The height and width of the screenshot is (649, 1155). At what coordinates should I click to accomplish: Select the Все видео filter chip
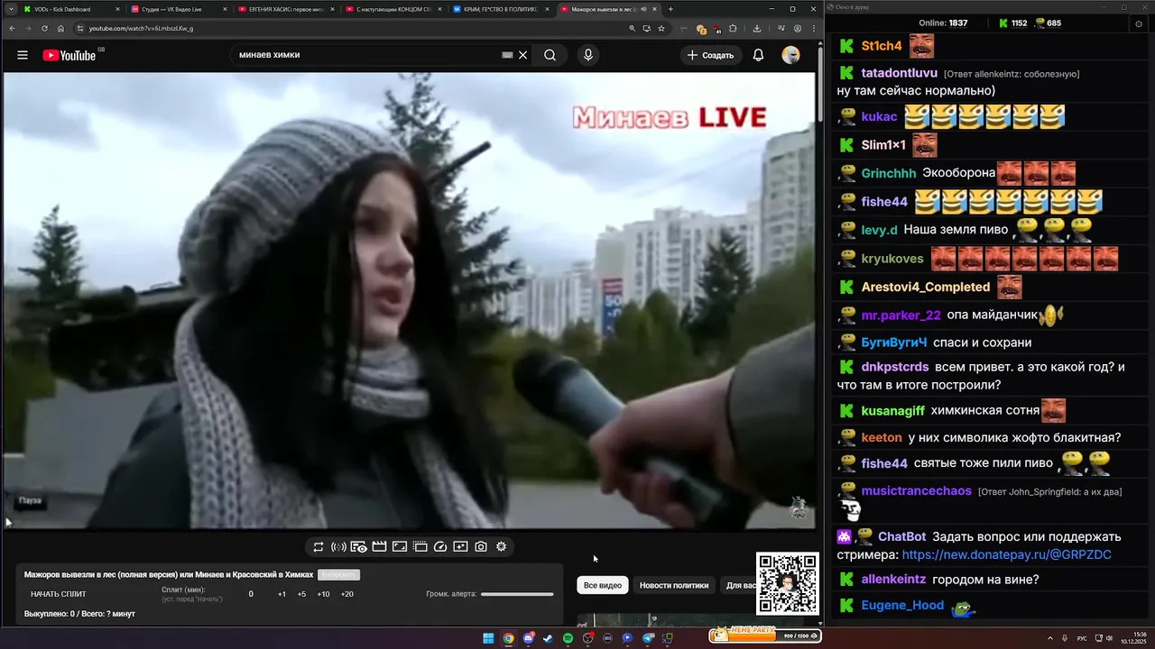pyautogui.click(x=603, y=585)
